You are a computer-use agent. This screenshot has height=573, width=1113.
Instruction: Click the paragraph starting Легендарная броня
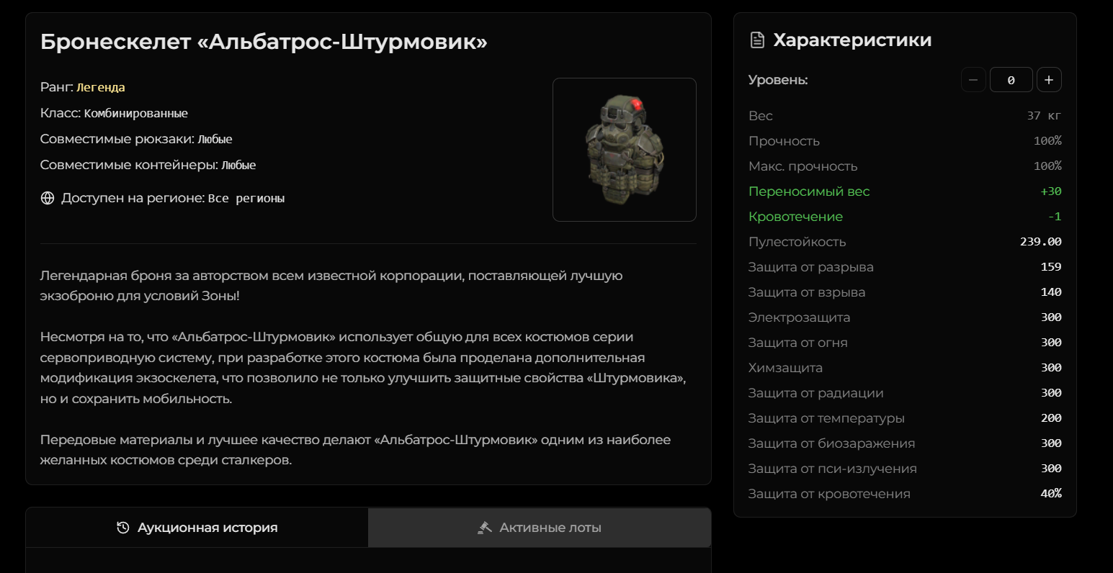331,286
